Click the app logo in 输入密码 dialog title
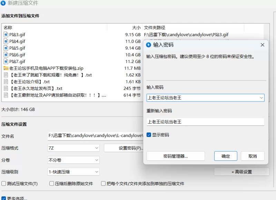This screenshot has height=200, width=276. [149, 45]
